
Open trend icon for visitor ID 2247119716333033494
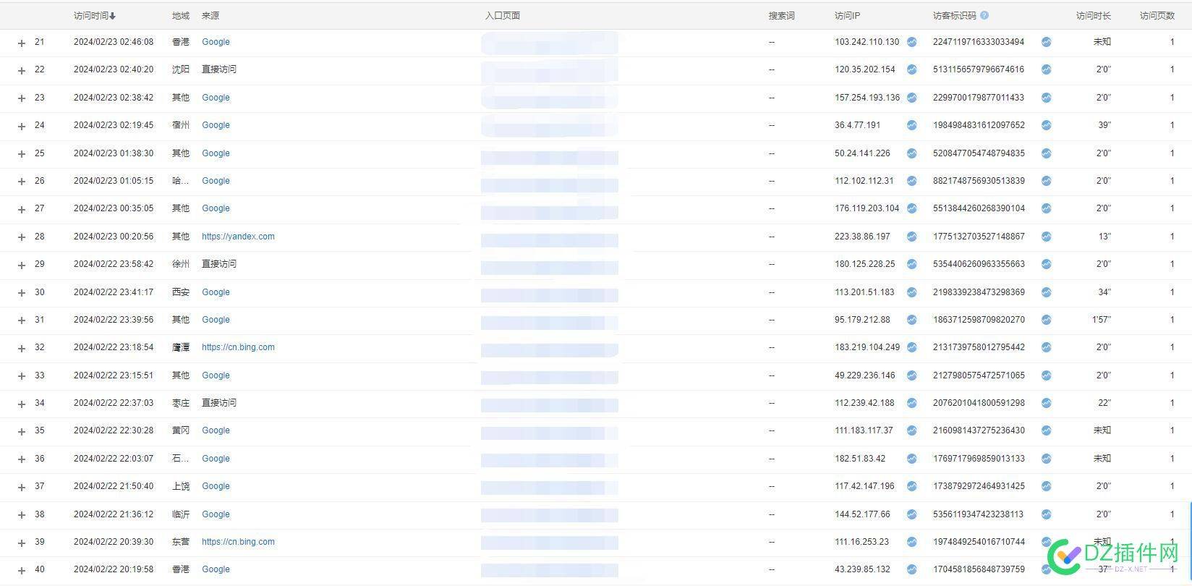tap(1047, 42)
